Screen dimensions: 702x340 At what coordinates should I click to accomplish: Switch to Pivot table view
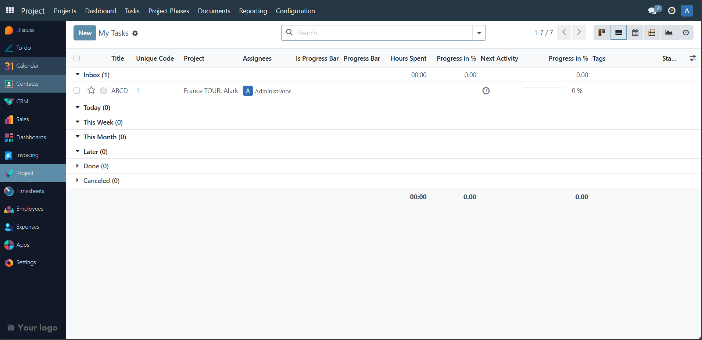(652, 33)
